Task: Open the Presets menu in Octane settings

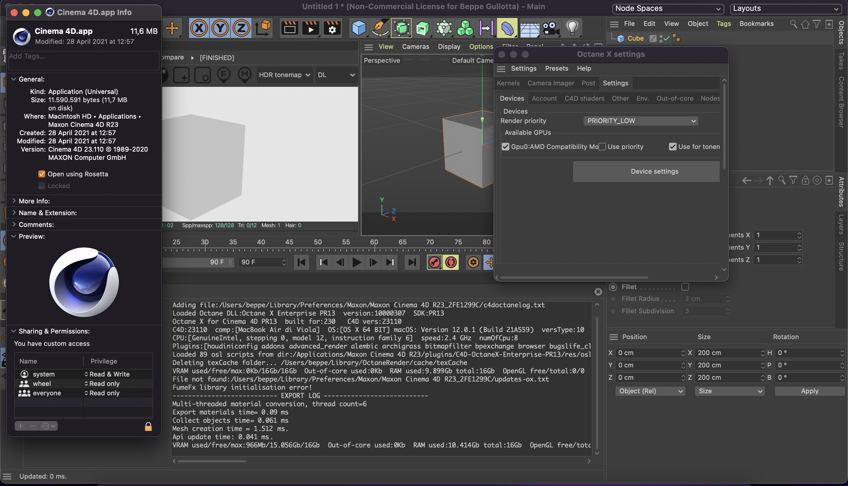Action: click(556, 68)
